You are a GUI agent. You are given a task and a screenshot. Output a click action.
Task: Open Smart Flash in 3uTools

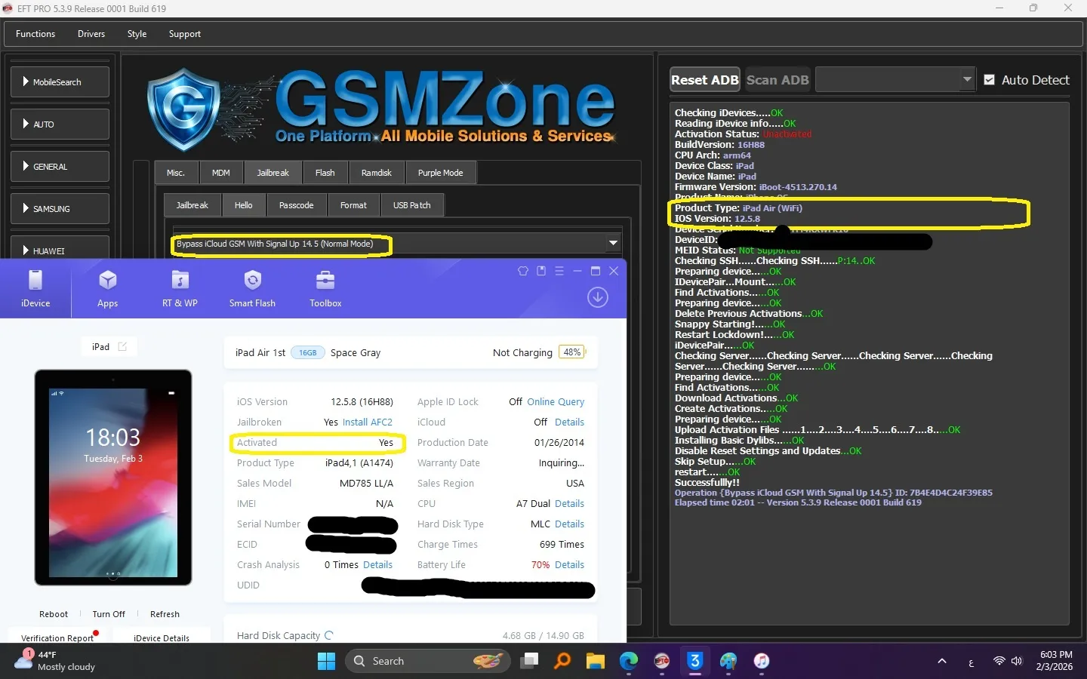point(252,289)
